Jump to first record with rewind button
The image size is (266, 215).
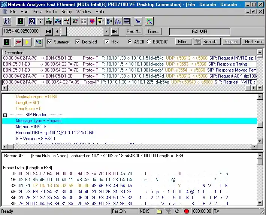tap(49, 31)
